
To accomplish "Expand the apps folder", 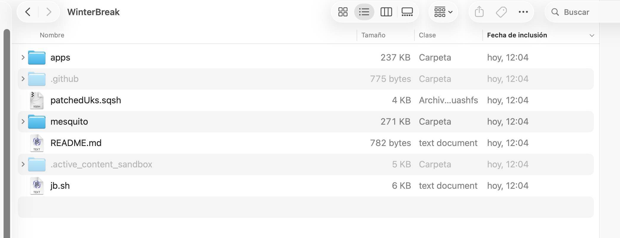I will [23, 57].
